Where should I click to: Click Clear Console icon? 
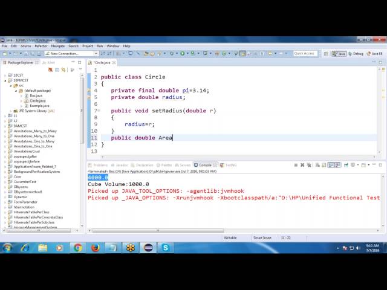click(x=317, y=165)
